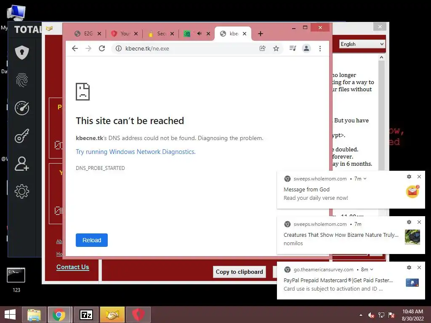Open the settings gear in TotalAV sidebar
This screenshot has width=431, height=323.
click(22, 191)
